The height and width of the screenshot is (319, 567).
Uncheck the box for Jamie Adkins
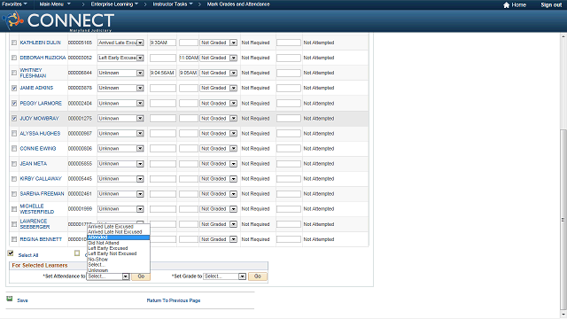click(x=14, y=88)
